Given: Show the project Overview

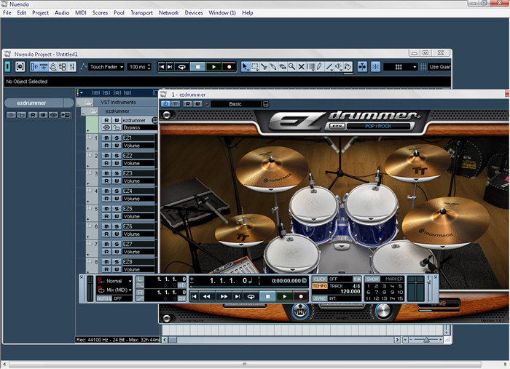Looking at the screenshot, I should [x=53, y=67].
